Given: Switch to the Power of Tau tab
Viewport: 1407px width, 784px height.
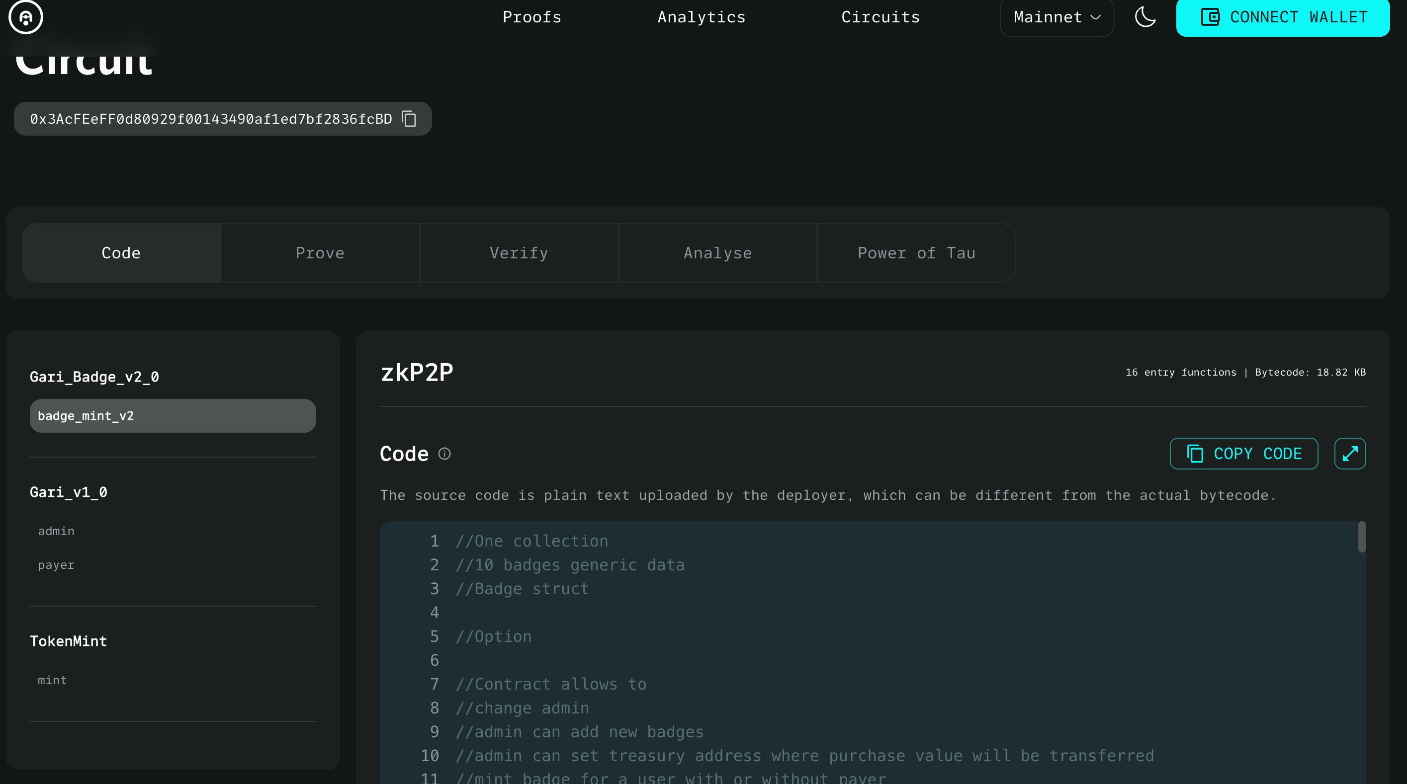Looking at the screenshot, I should click(x=916, y=253).
